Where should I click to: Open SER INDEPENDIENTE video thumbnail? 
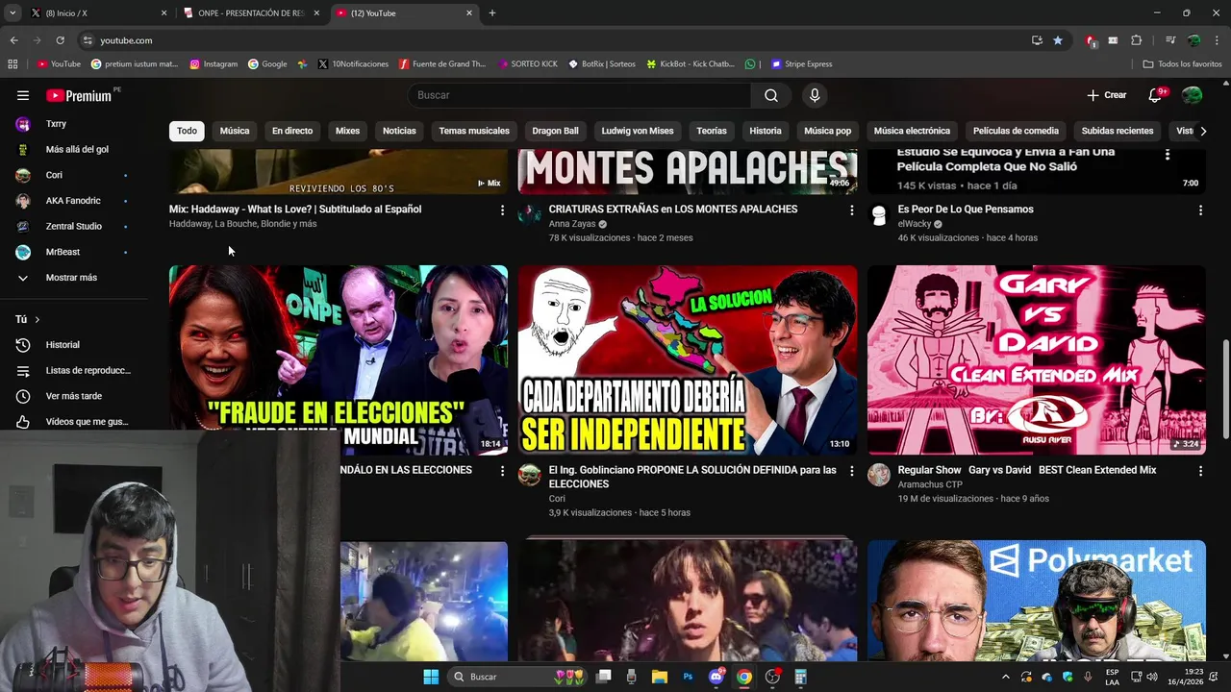coord(688,359)
